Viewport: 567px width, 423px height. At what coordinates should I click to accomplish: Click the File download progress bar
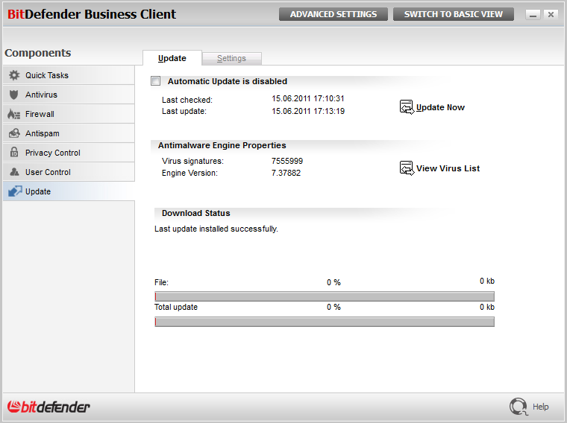point(325,296)
